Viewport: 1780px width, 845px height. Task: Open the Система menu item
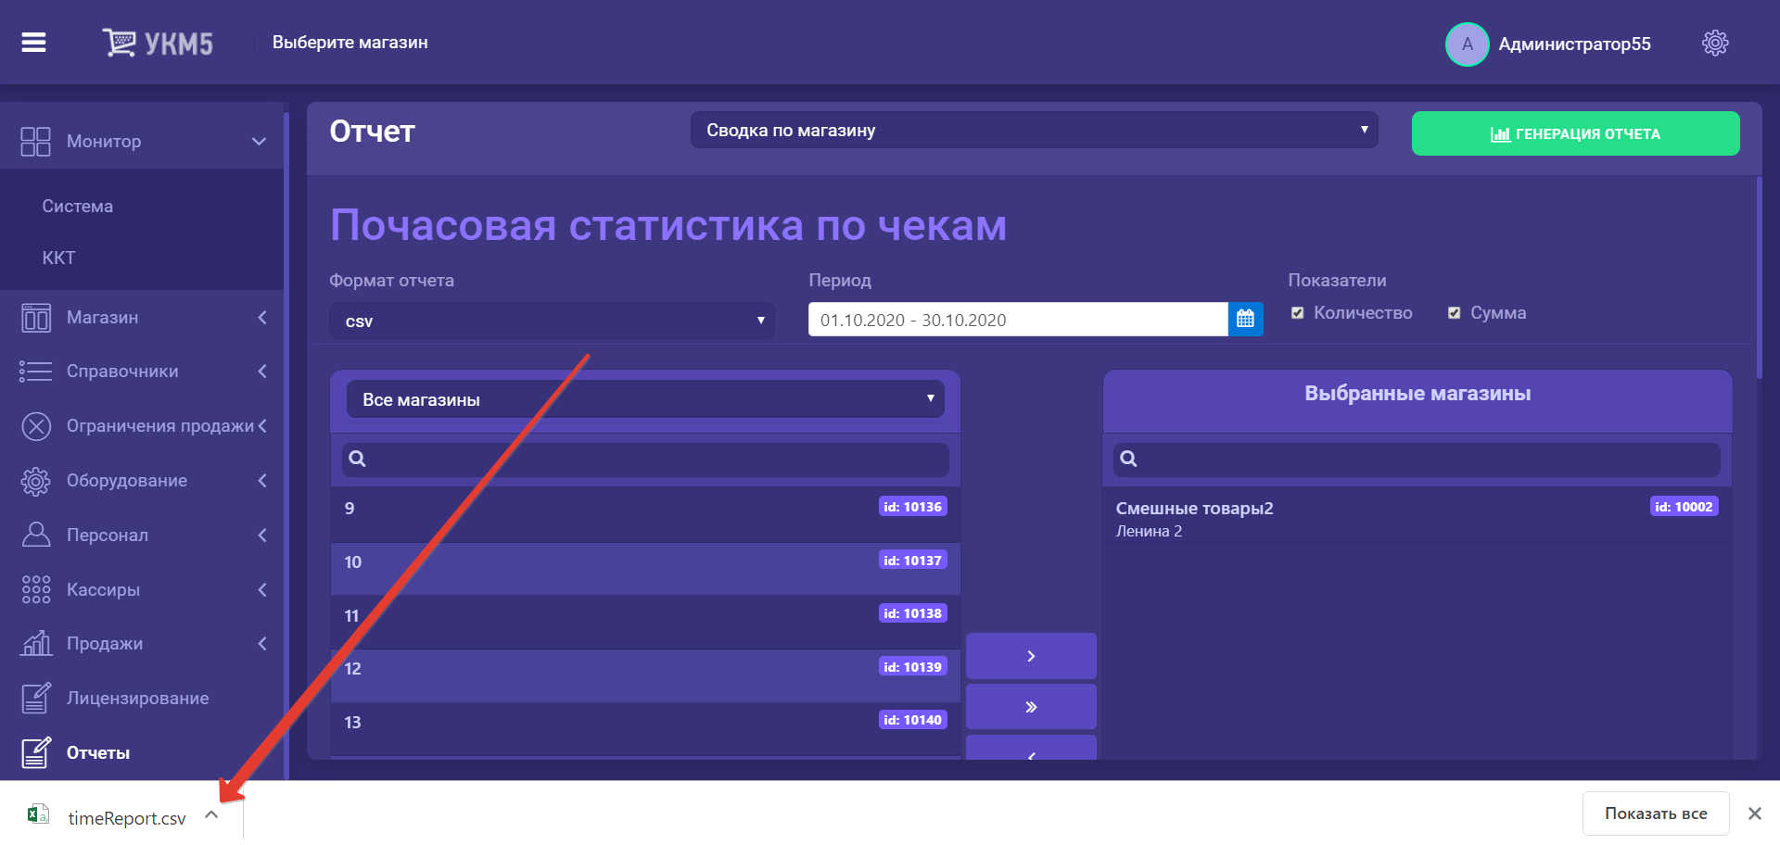78,207
